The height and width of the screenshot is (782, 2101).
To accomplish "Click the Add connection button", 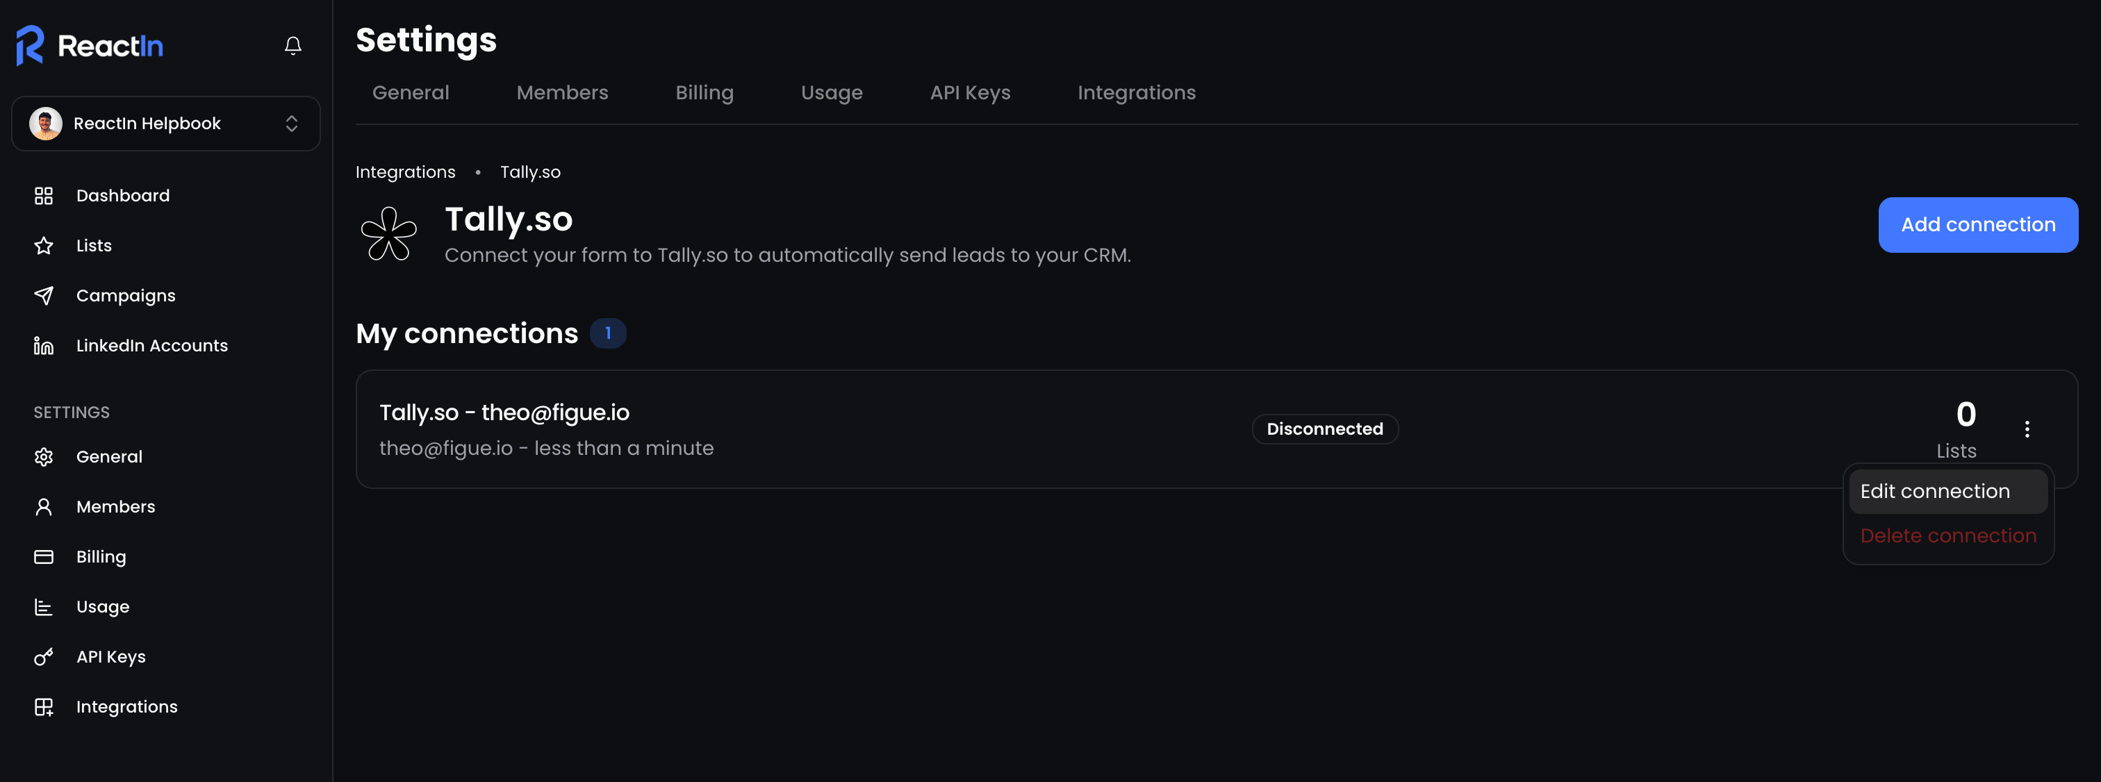I will tap(1978, 225).
